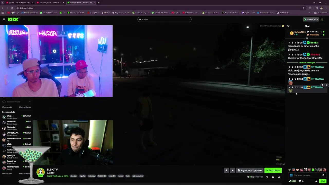Image resolution: width=329 pixels, height=185 pixels.
Task: Click the Buscar search field
Action: point(164,20)
